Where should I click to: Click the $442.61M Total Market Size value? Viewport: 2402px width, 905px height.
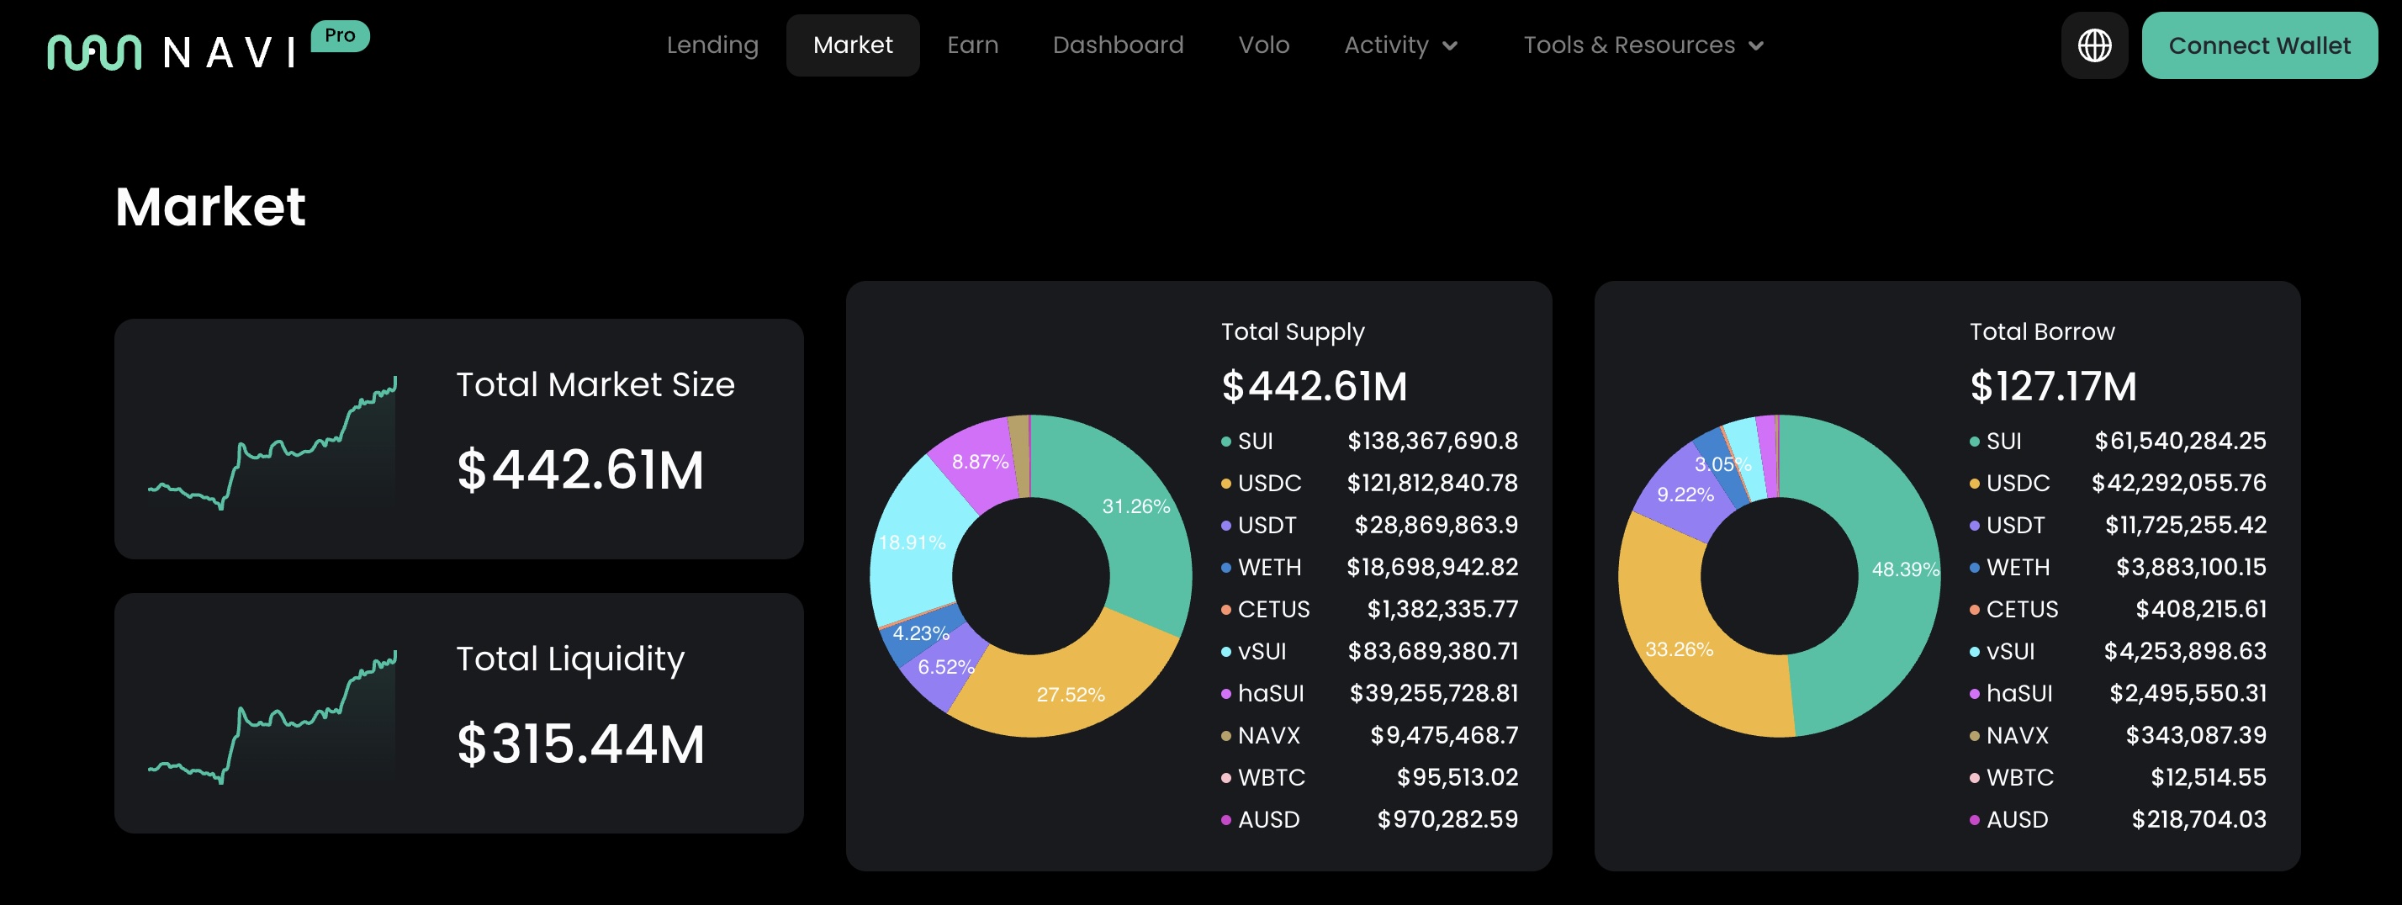[x=580, y=468]
